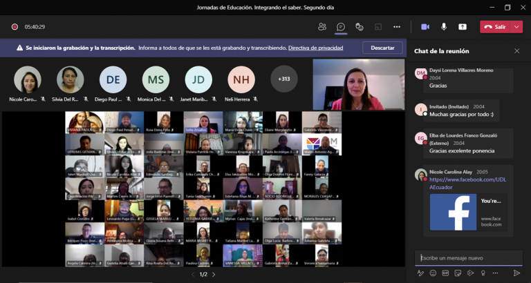Click the Share content icon

(x=463, y=27)
